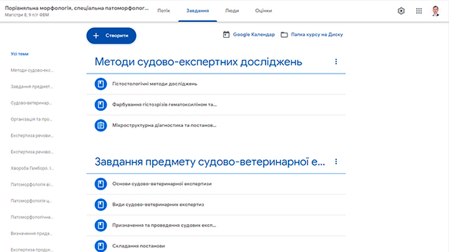Open topic heading Завдання предмету судово-ветеринарної
The width and height of the screenshot is (449, 252).
point(210,162)
